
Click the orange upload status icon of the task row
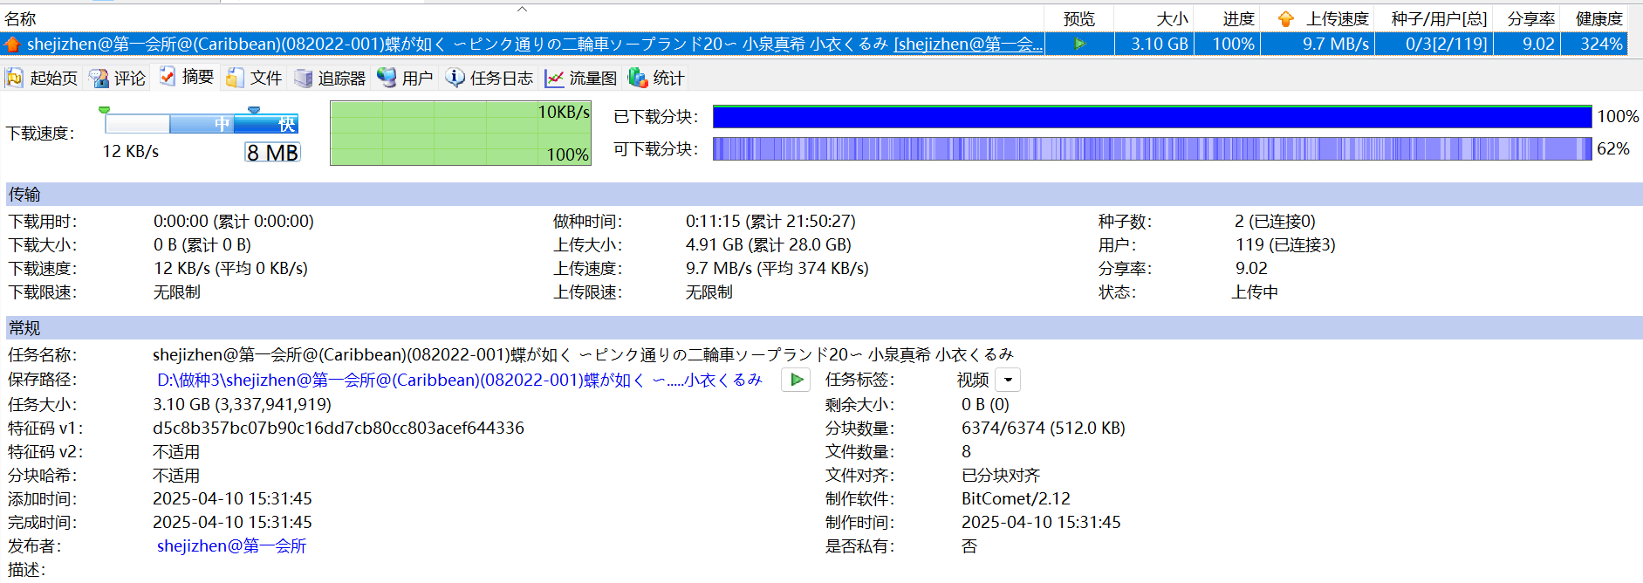point(12,44)
